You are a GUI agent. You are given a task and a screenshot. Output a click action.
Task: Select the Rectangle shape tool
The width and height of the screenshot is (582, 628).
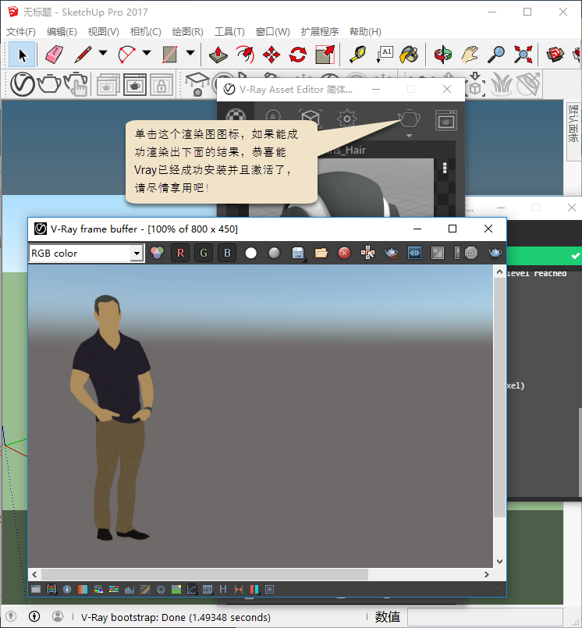tap(169, 55)
